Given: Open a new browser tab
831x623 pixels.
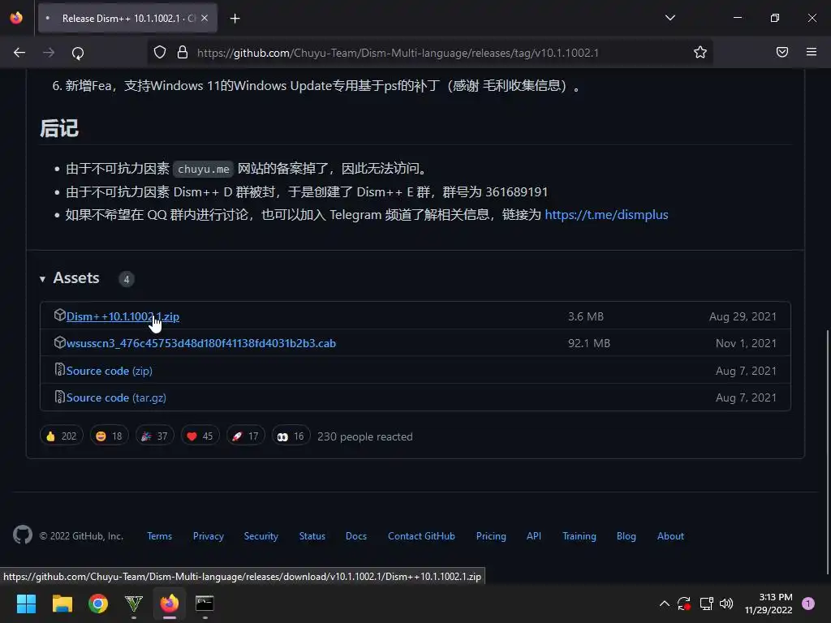Looking at the screenshot, I should [235, 19].
